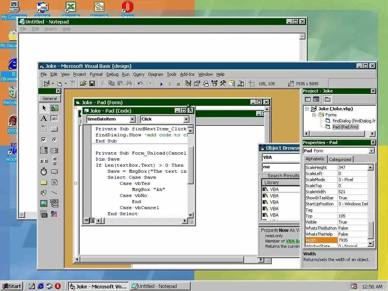Toggle Folders in the Project panel
388x291 pixels.
pos(328,100)
